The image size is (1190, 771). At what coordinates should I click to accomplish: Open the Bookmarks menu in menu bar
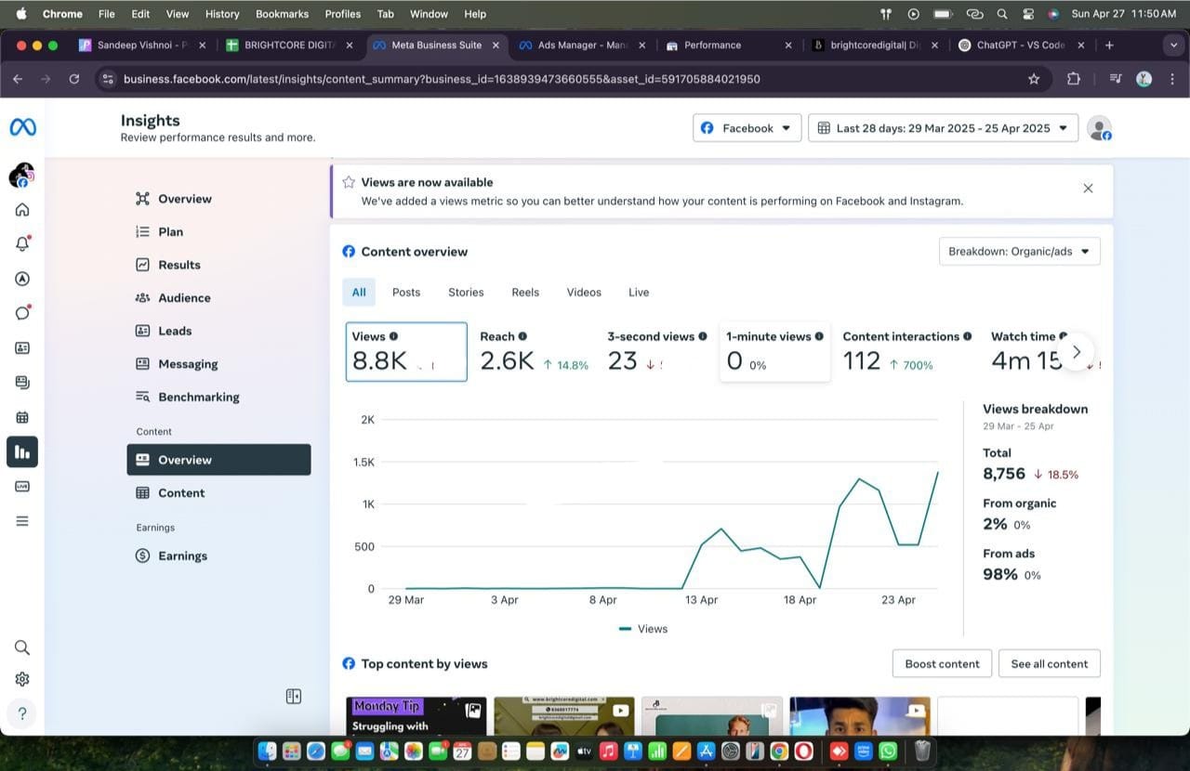[x=282, y=14]
